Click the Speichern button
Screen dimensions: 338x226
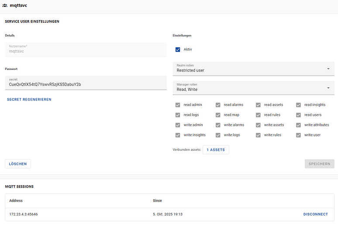tap(319, 164)
